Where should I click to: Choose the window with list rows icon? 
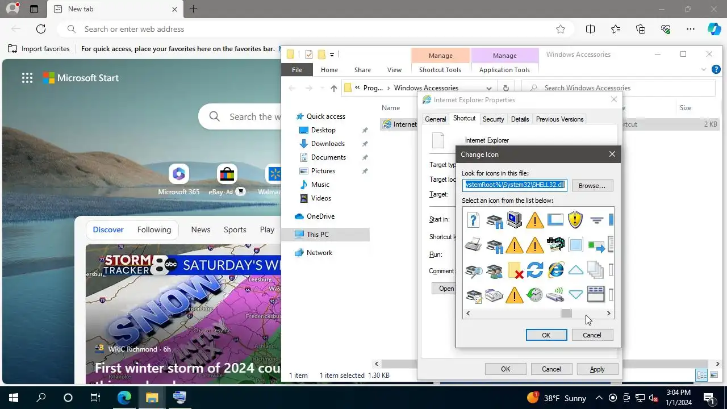coord(596,294)
